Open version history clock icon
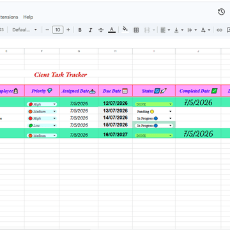The height and width of the screenshot is (230, 230). pyautogui.click(x=222, y=12)
